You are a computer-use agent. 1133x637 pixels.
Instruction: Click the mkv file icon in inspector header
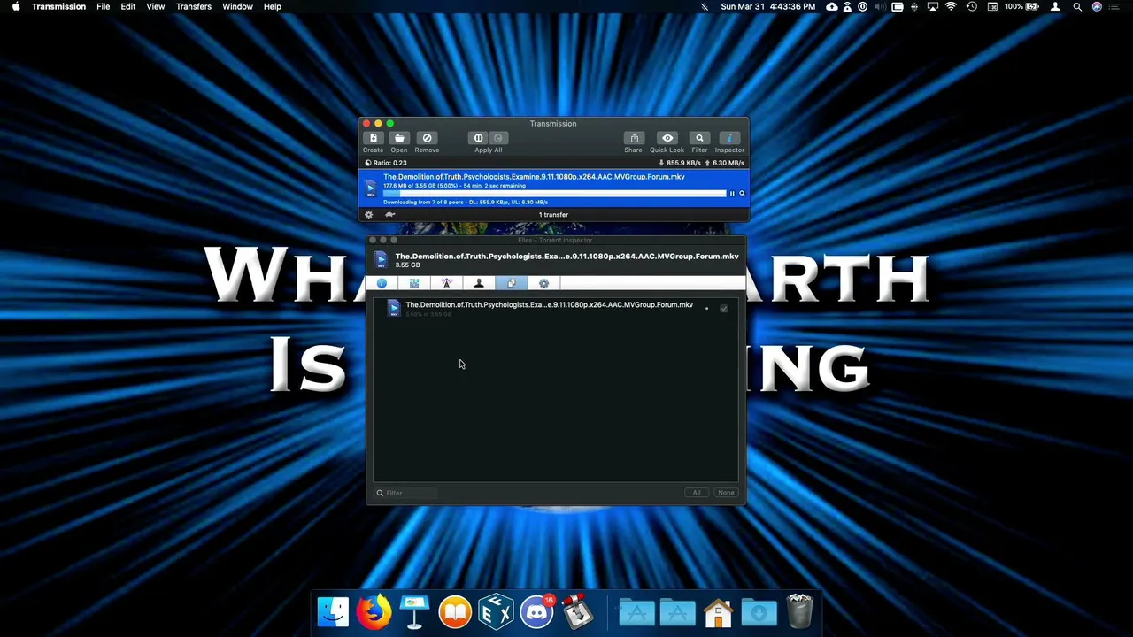(381, 260)
